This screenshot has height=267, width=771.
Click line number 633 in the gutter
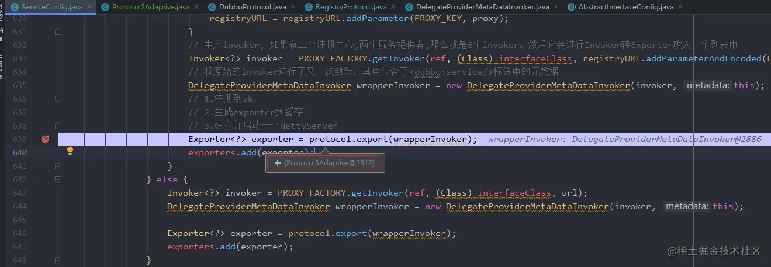[20, 58]
